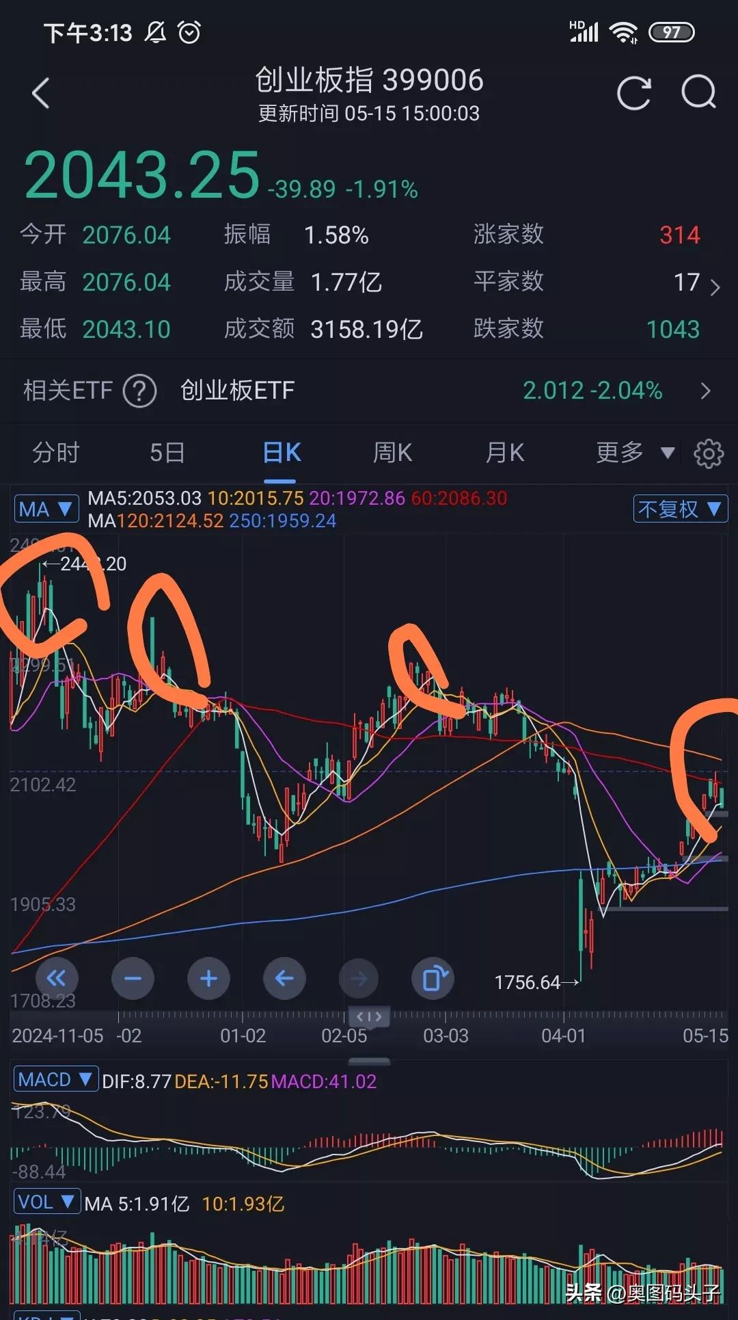This screenshot has height=1320, width=738.
Task: Switch to the 周K tab
Action: point(393,453)
